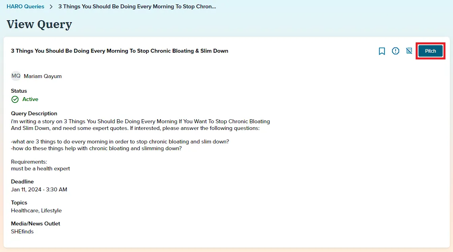Click the View Query page heading
This screenshot has height=252, width=453.
39,24
